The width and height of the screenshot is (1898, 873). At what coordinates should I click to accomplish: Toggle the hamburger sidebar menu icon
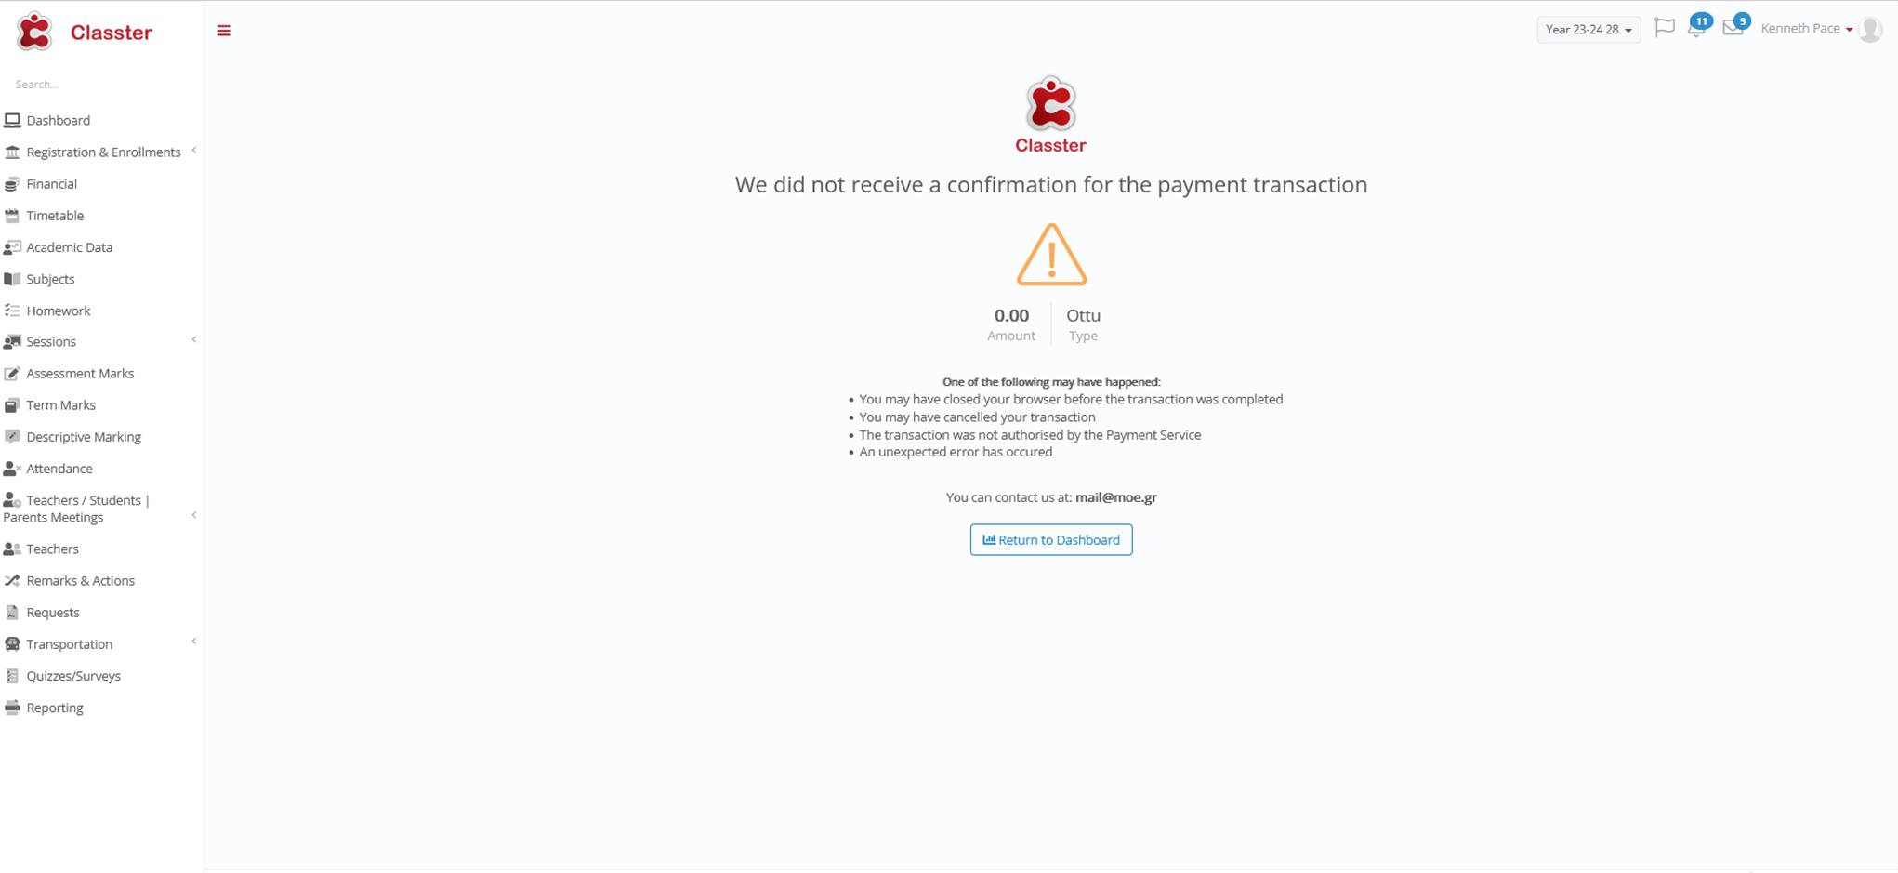(224, 31)
